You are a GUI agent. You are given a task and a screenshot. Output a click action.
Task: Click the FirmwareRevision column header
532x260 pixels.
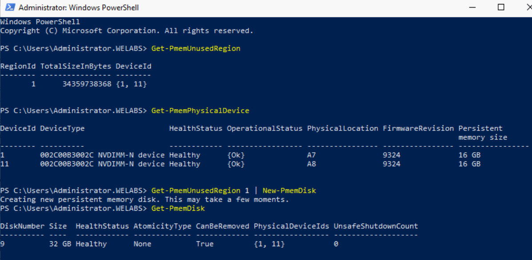[x=418, y=128]
